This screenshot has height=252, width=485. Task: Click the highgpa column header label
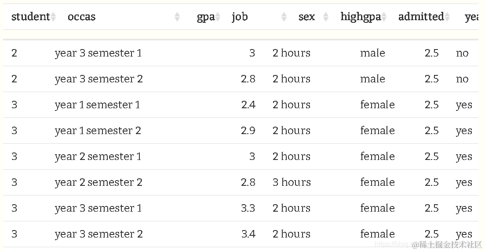pyautogui.click(x=360, y=17)
